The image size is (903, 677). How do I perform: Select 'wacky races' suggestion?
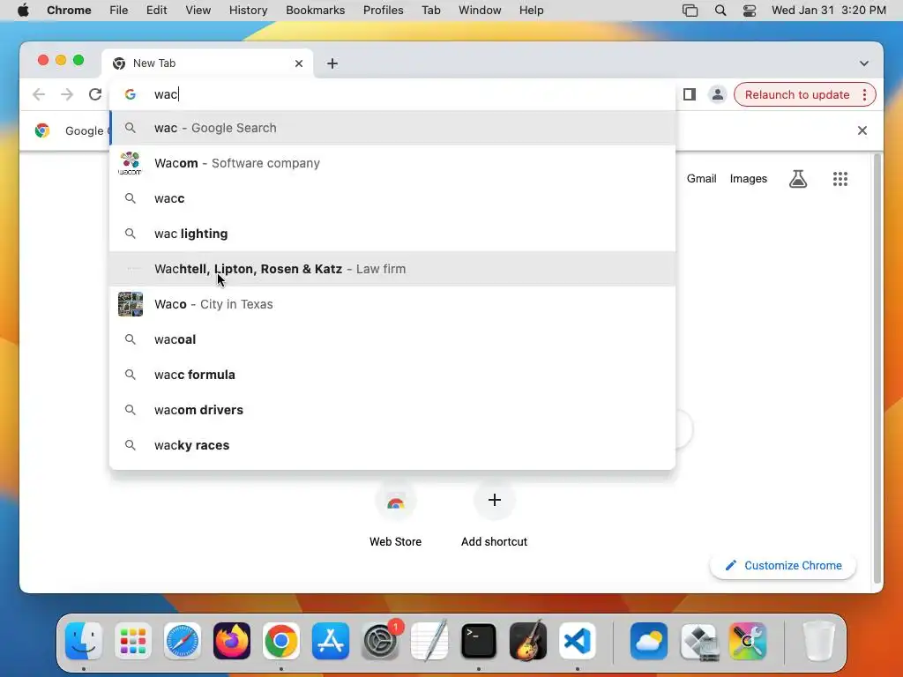click(x=392, y=445)
